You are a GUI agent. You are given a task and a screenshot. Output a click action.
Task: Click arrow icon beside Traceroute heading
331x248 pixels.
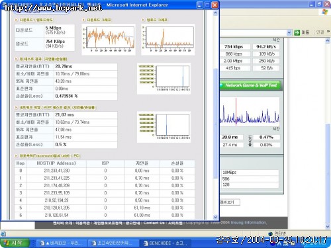click(17, 156)
